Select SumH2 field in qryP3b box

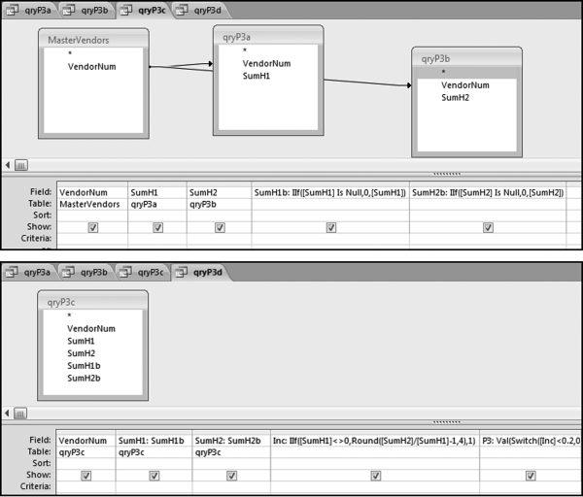455,98
